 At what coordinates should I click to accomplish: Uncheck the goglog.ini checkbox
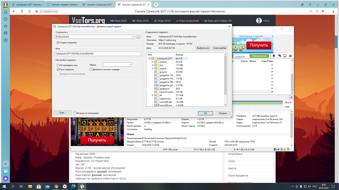click(156, 88)
